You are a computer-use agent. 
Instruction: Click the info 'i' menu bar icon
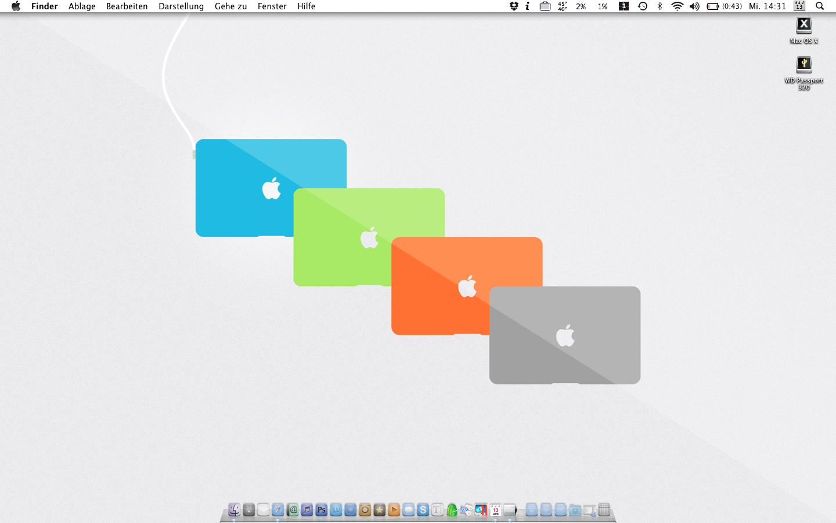tap(528, 6)
